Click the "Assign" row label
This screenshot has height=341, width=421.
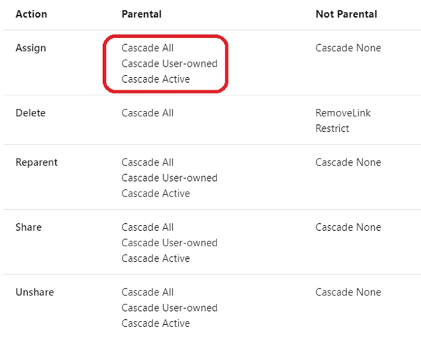click(x=31, y=48)
